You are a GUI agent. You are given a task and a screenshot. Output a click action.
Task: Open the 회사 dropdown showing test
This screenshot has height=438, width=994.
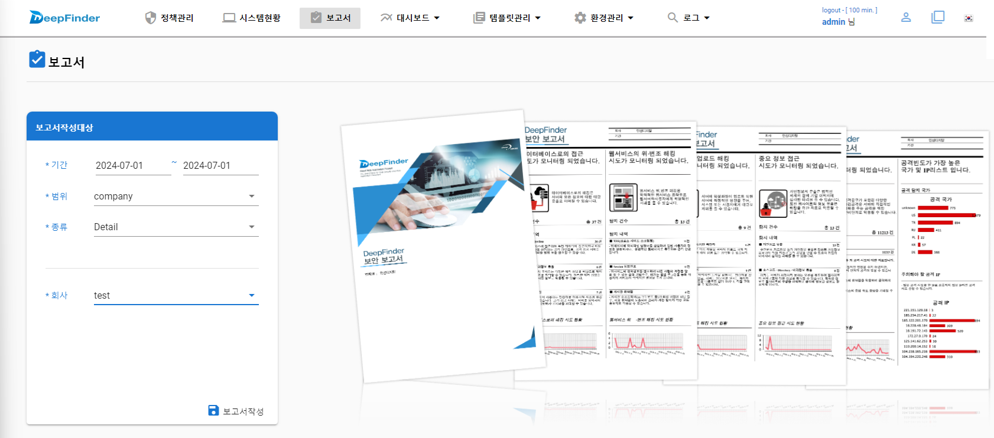(x=176, y=296)
